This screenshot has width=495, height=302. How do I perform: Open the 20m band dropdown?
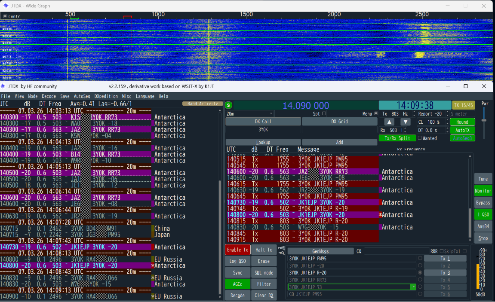point(249,114)
